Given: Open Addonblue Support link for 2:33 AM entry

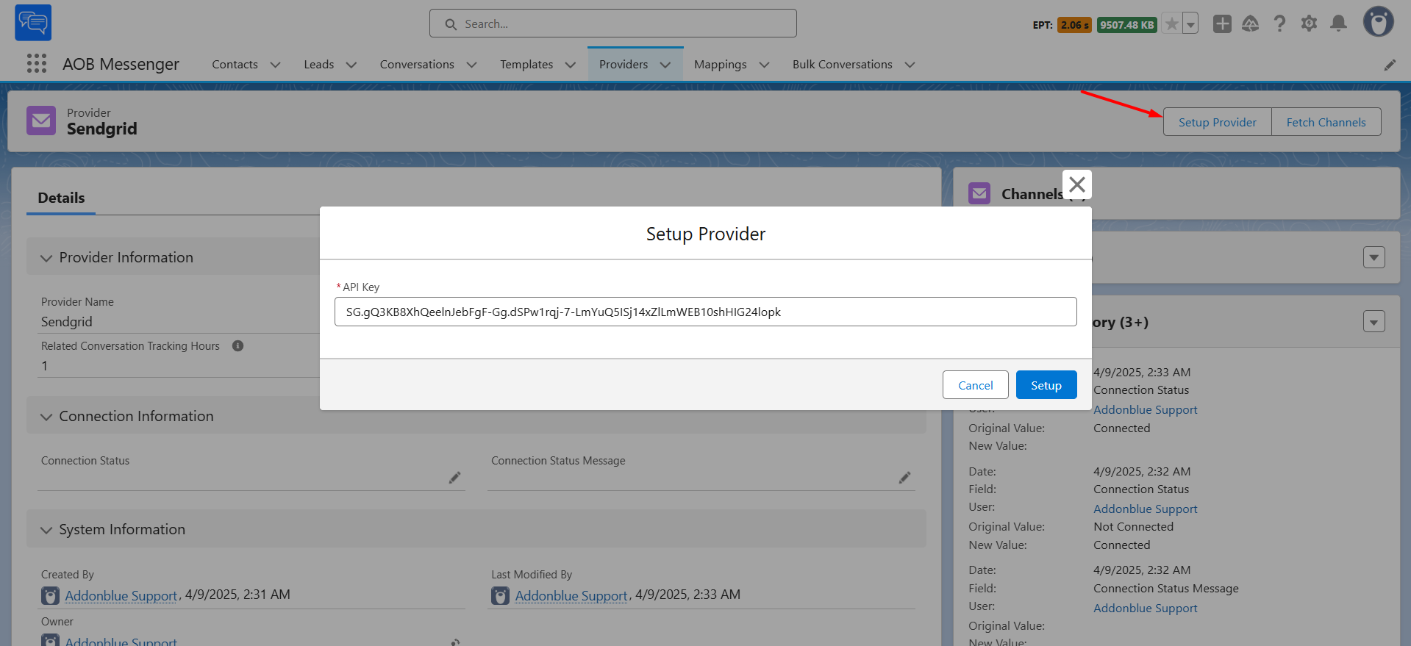Looking at the screenshot, I should point(1146,409).
